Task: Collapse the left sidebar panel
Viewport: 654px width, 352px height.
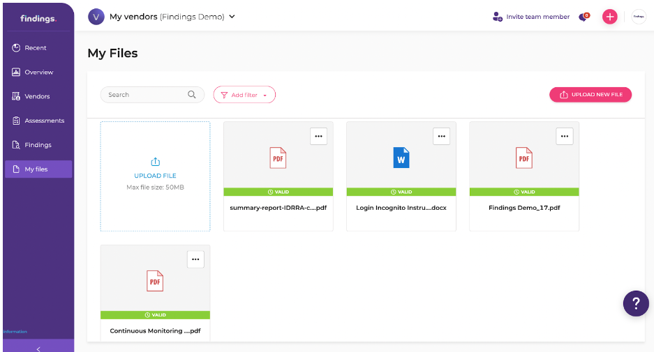Action: coord(38,348)
